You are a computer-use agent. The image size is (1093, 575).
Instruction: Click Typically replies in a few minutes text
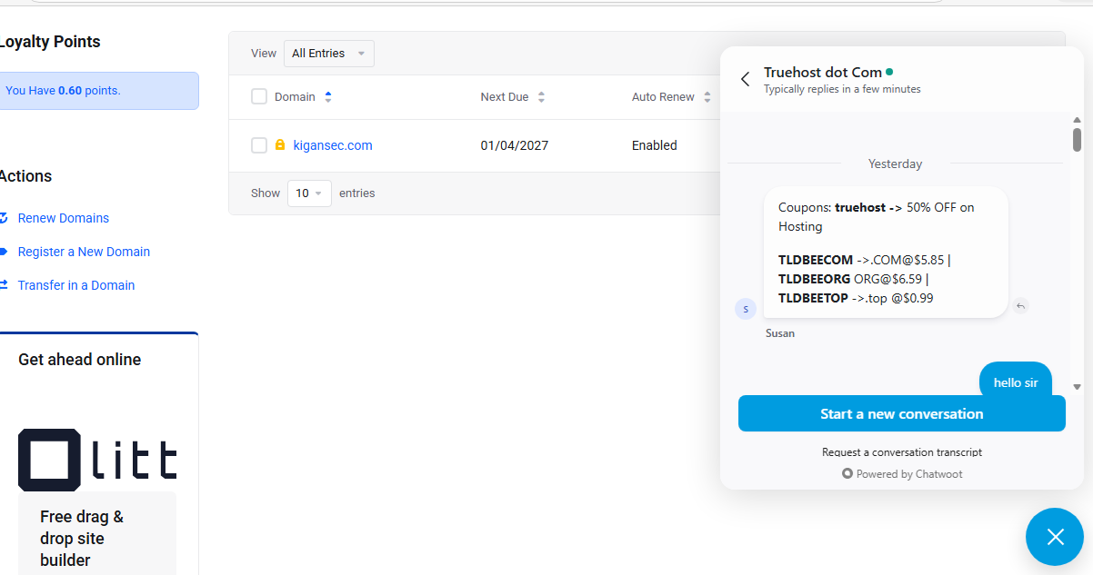[x=842, y=89]
